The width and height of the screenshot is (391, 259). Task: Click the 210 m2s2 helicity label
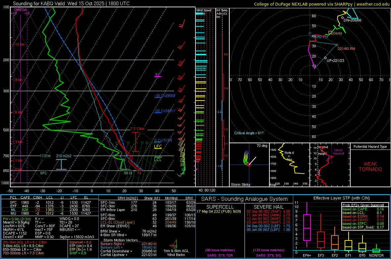[64, 156]
